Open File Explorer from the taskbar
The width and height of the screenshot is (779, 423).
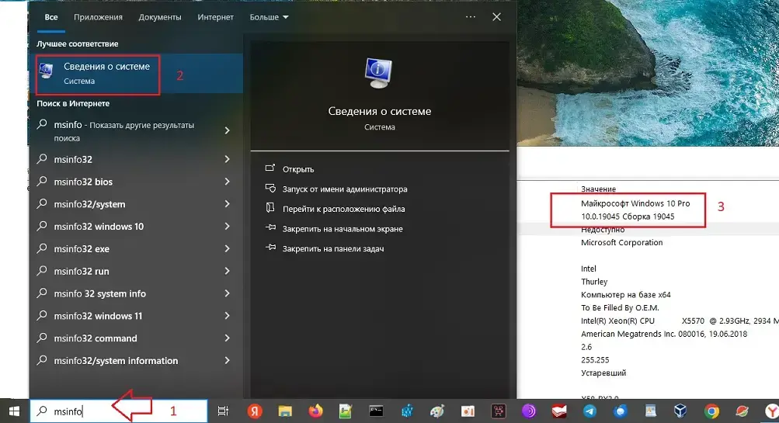[x=285, y=411]
